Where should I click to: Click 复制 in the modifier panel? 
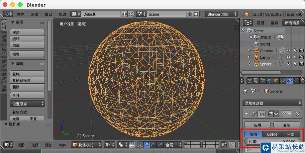click(x=287, y=125)
